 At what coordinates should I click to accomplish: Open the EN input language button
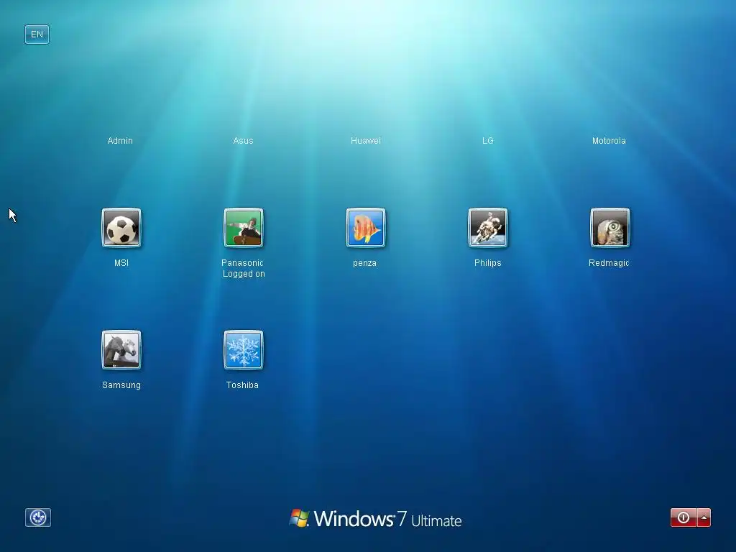coord(37,34)
